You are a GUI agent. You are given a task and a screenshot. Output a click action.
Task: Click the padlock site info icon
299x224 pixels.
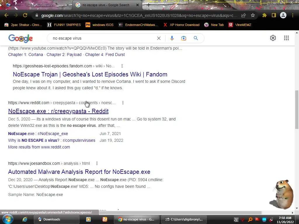click(37, 15)
